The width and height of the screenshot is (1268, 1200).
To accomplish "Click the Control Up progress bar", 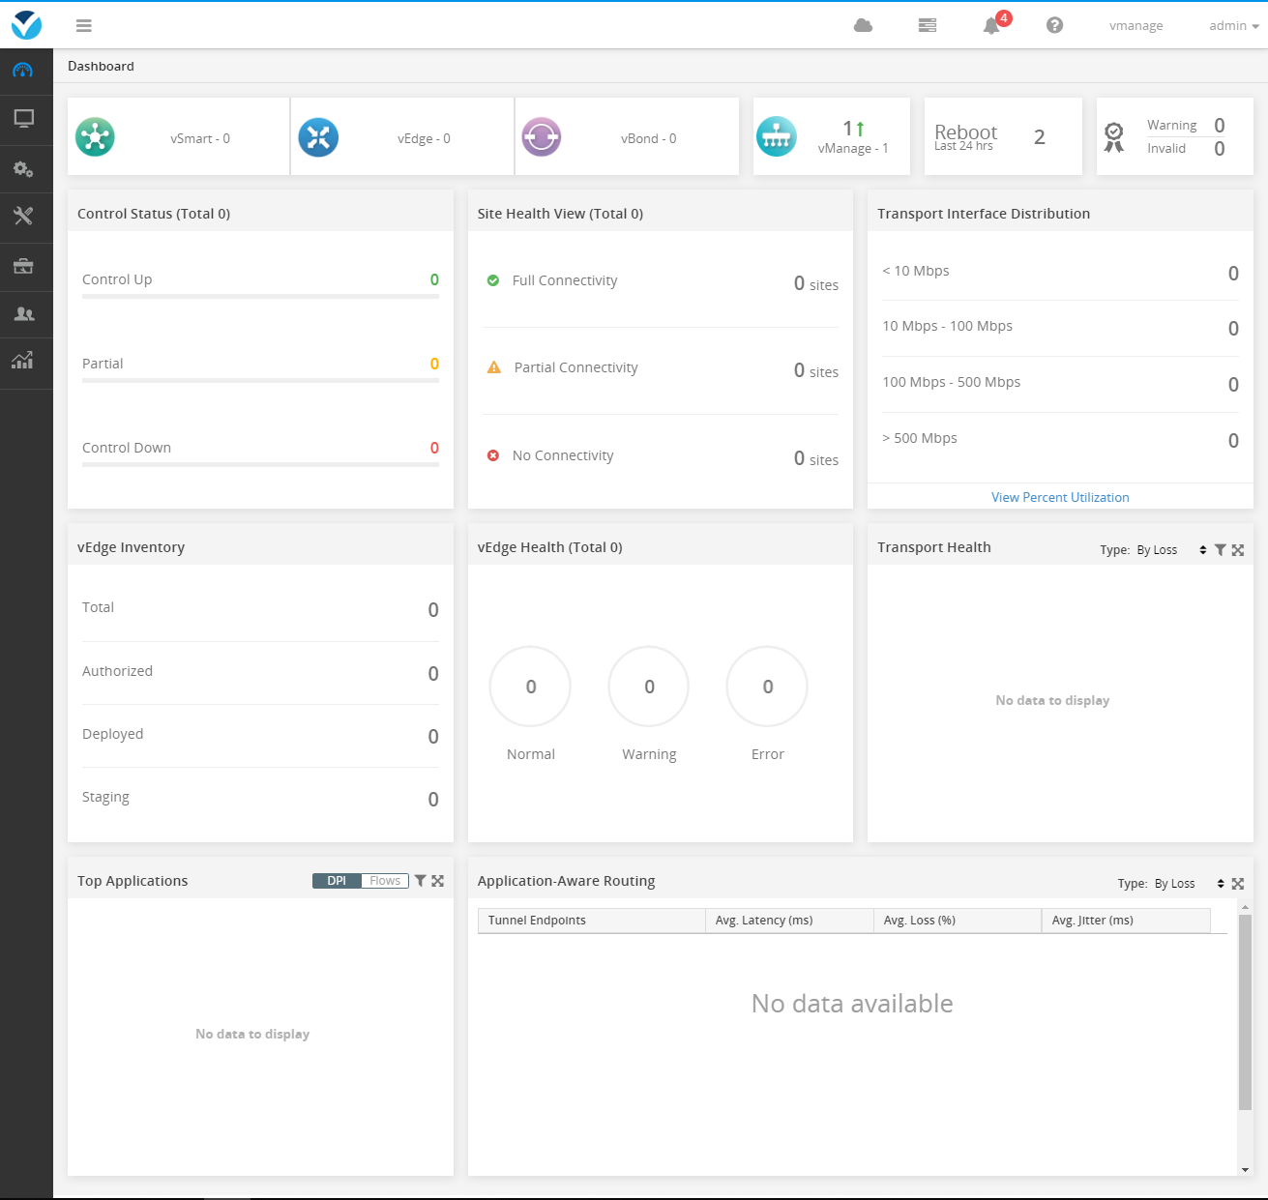I will tap(260, 296).
